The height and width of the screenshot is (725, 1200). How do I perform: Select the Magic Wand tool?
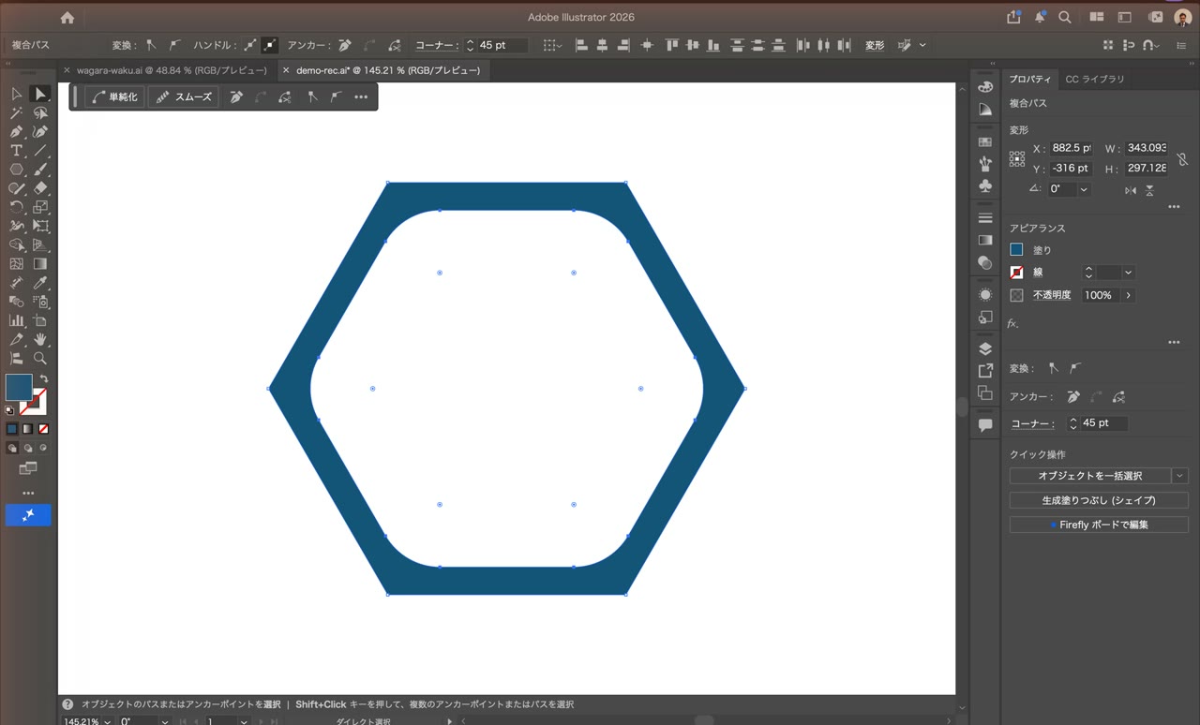pyautogui.click(x=17, y=112)
